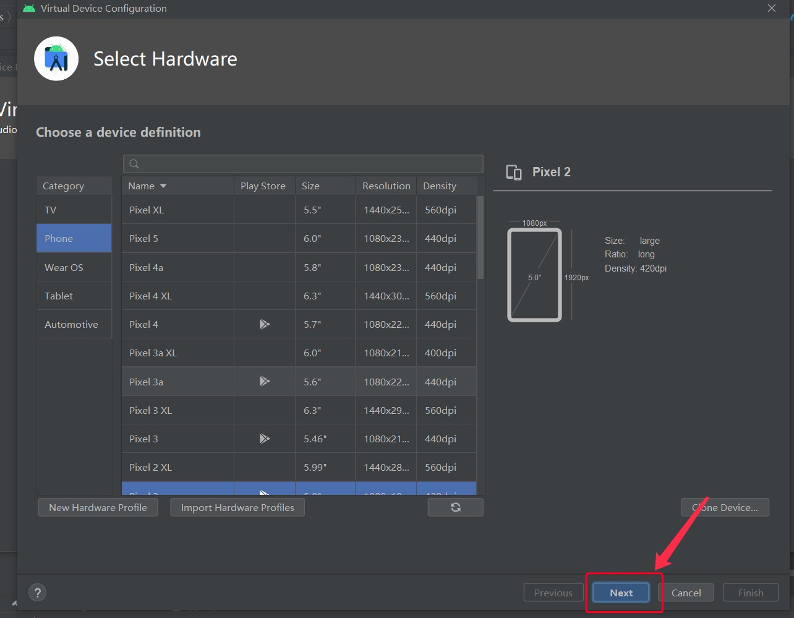Select the Pixel 4a device row
Viewport: 794px width, 618px height.
point(299,267)
